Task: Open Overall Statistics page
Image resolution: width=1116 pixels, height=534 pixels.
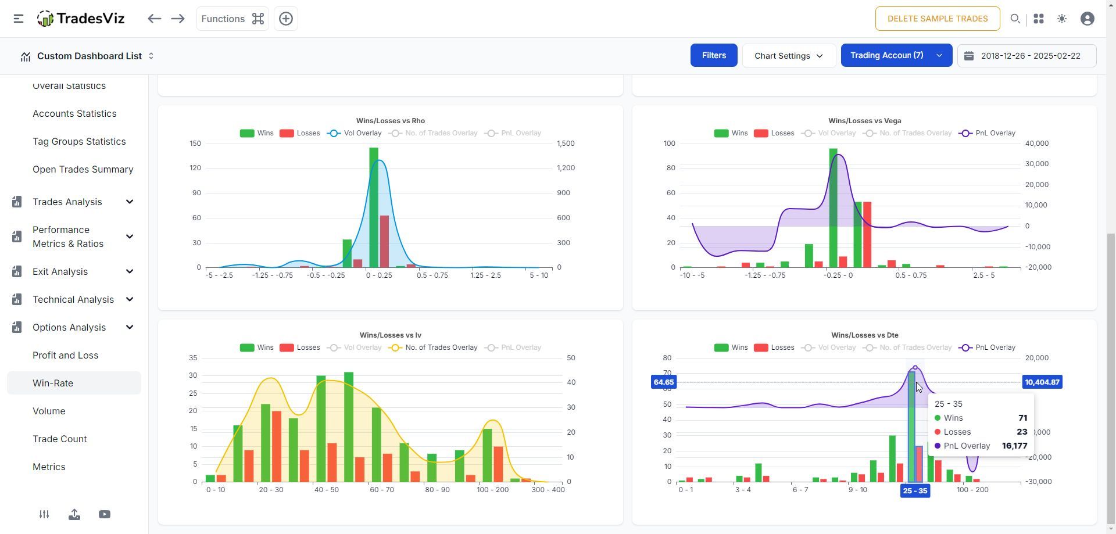Action: pos(69,85)
